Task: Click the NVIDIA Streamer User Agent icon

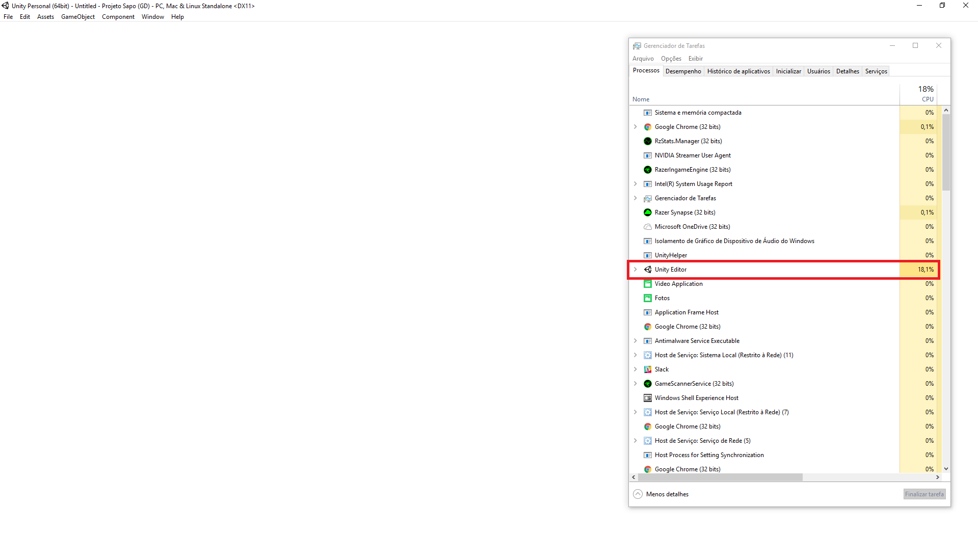Action: [648, 155]
